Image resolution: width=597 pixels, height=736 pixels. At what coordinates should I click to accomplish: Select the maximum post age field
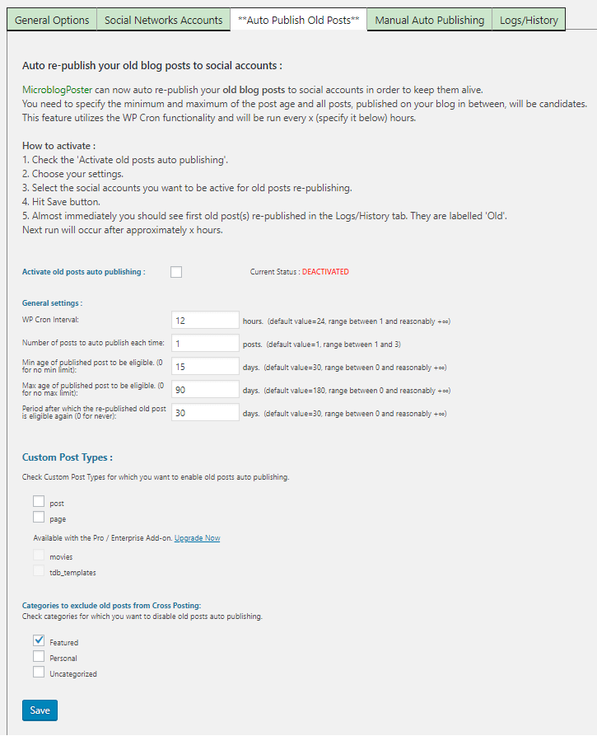205,388
